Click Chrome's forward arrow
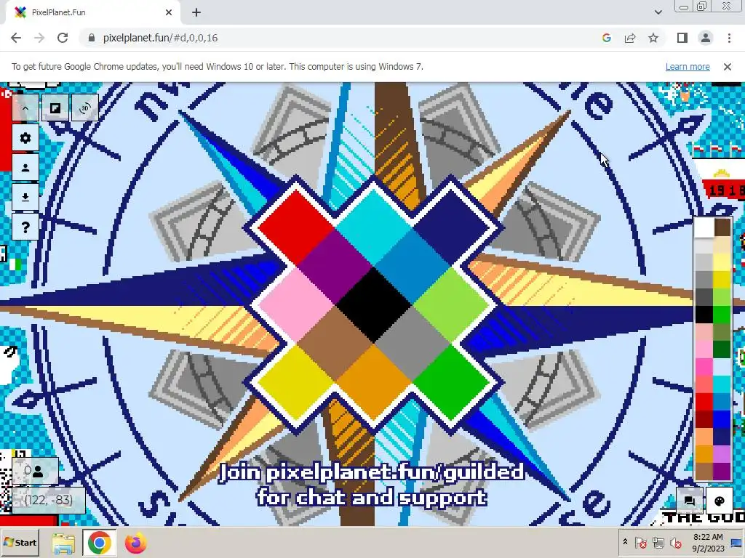 click(x=39, y=38)
